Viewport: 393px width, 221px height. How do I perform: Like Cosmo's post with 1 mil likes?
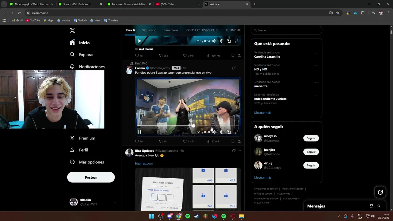coord(188,142)
